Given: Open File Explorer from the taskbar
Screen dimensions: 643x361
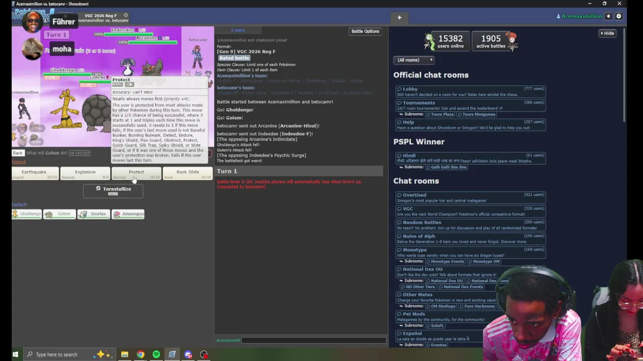Looking at the screenshot, I should point(125,354).
